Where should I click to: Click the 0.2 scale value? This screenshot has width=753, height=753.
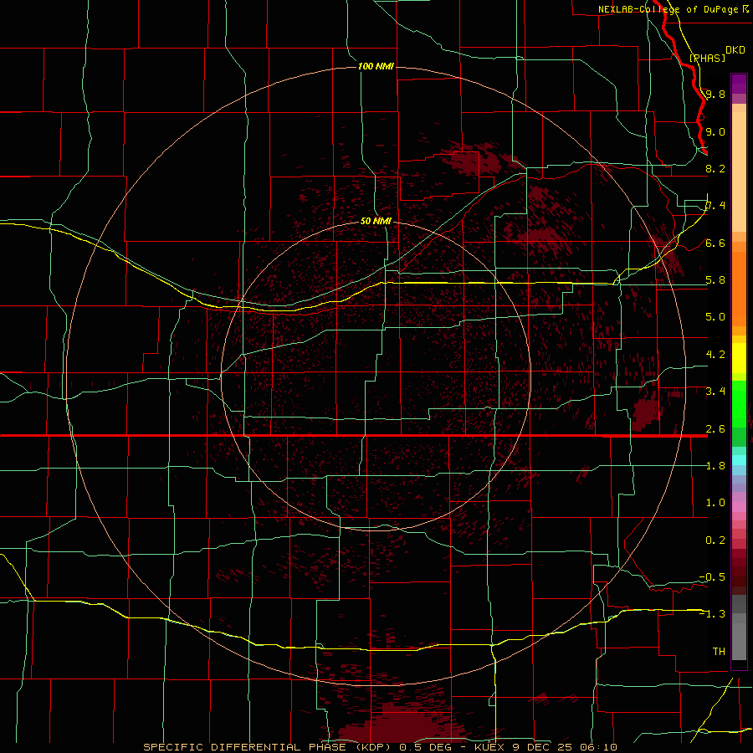tap(715, 540)
